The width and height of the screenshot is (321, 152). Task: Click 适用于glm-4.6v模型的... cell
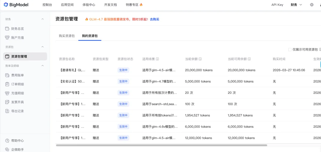pyautogui.click(x=160, y=127)
